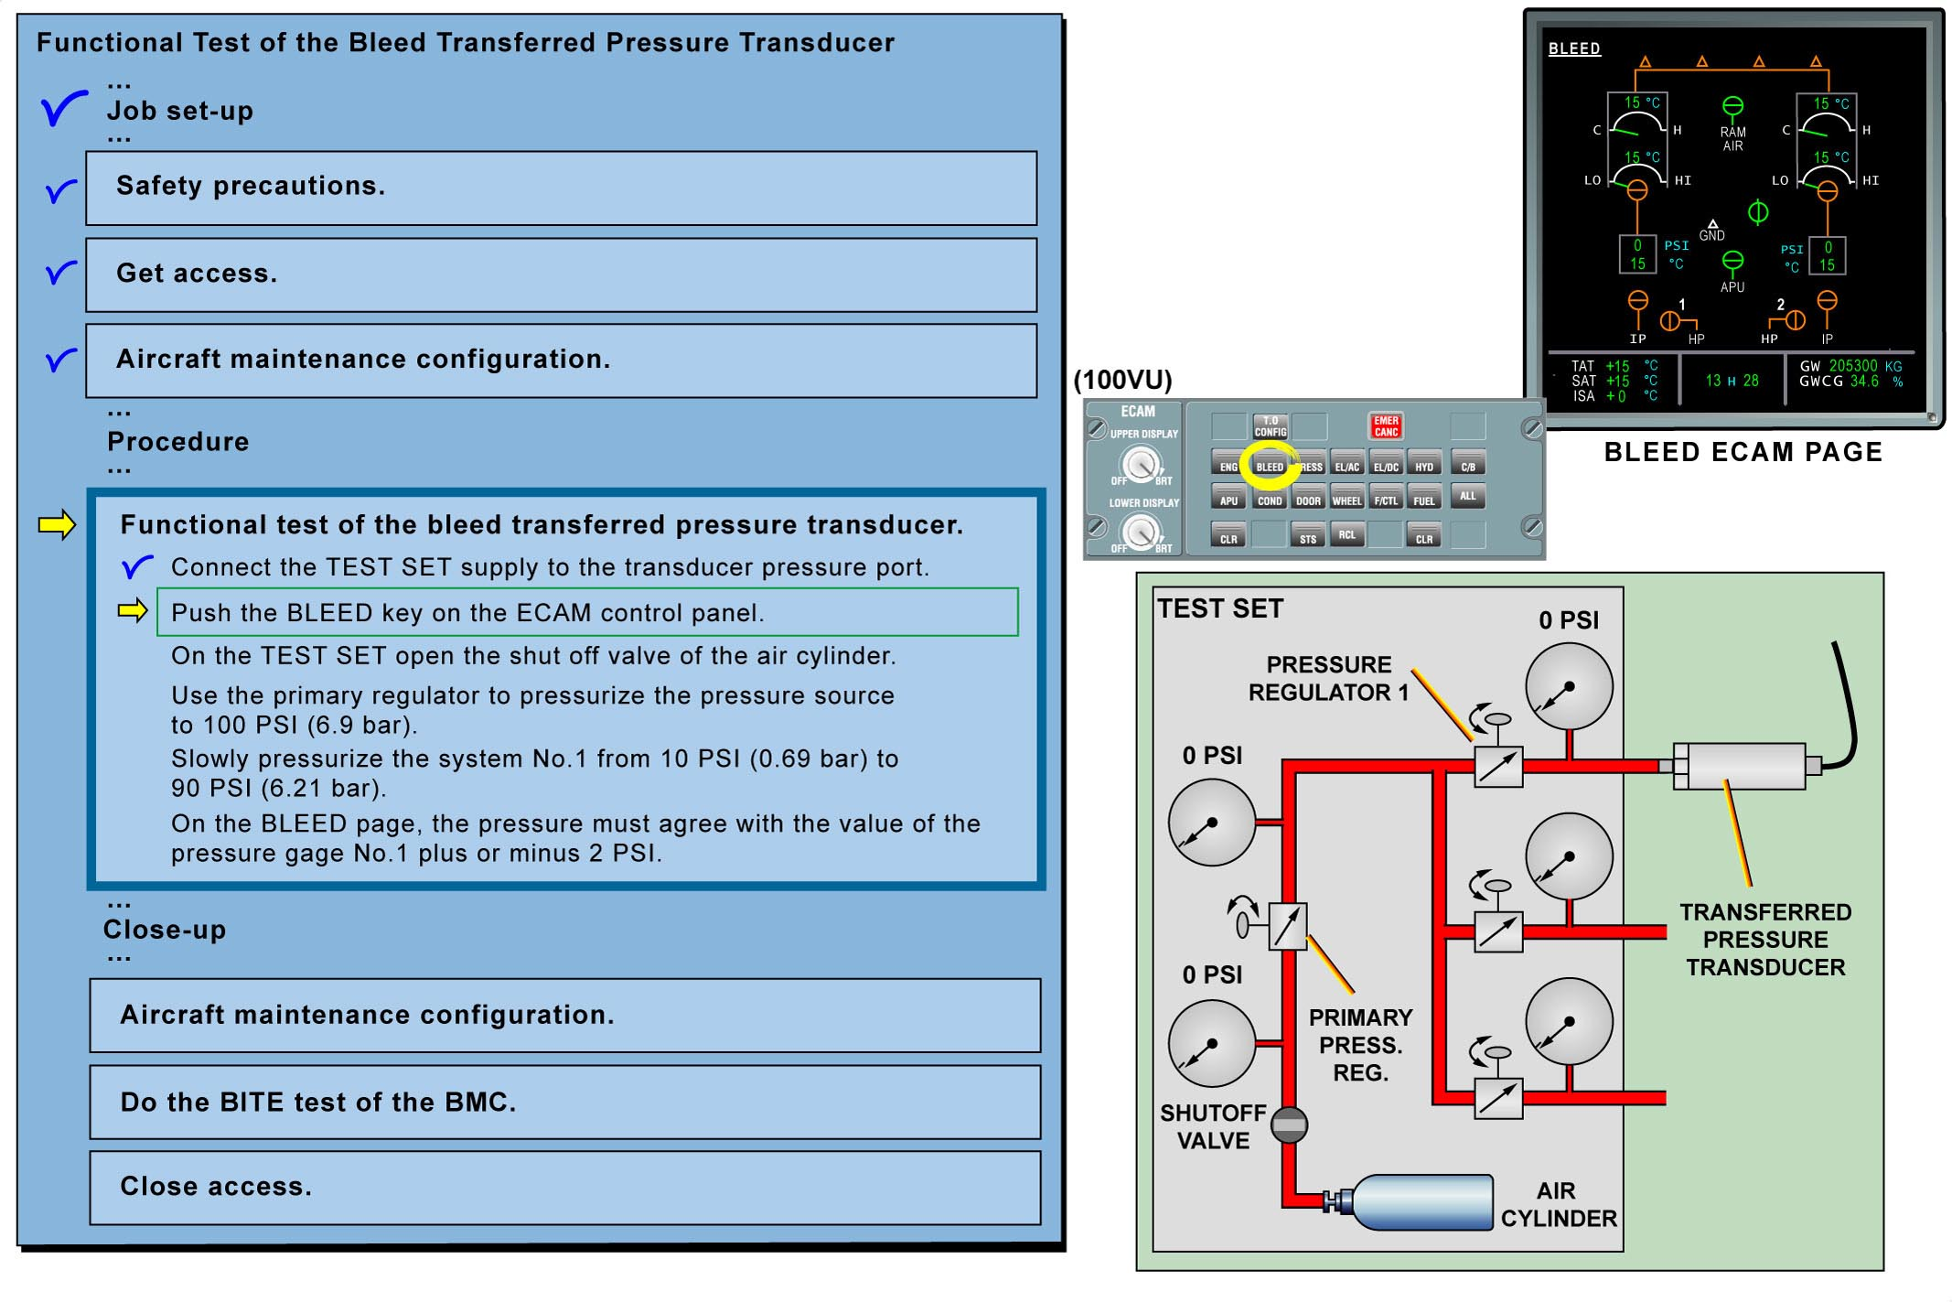Select the Close-up heading

[x=165, y=930]
